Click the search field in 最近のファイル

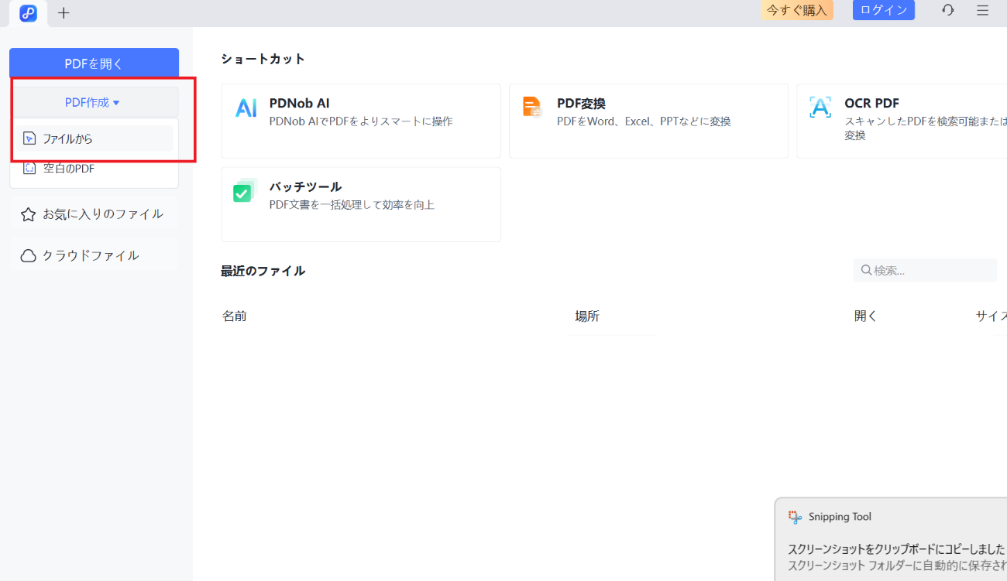click(x=924, y=270)
